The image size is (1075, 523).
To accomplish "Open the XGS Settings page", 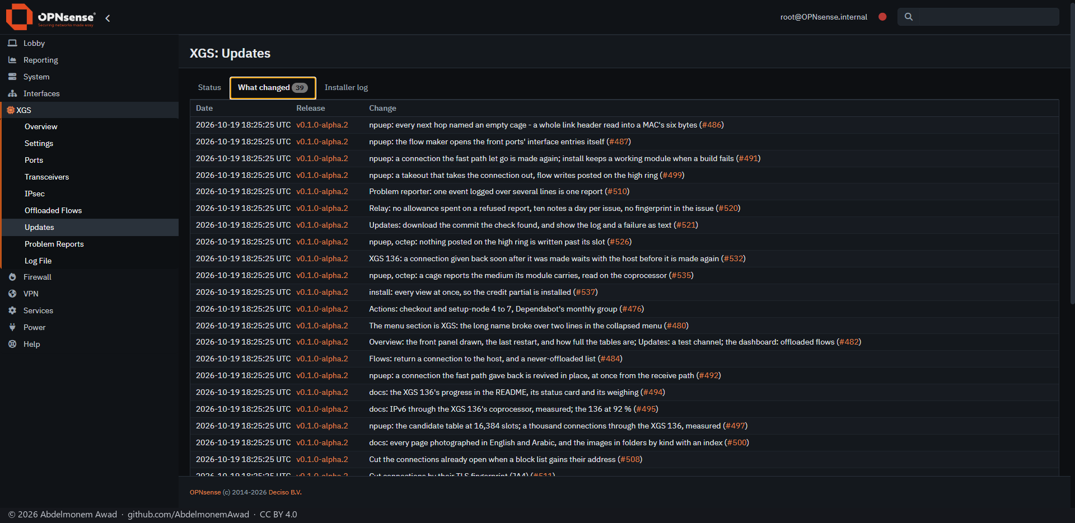I will pyautogui.click(x=91, y=143).
